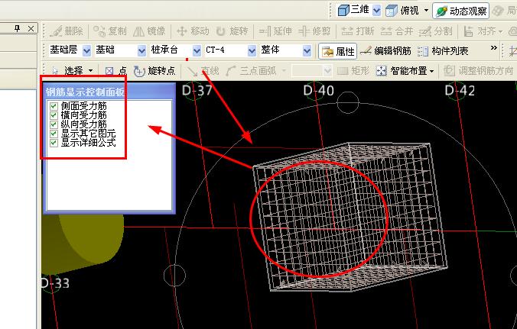Open the empty combo box before 矩形

[x=311, y=71]
